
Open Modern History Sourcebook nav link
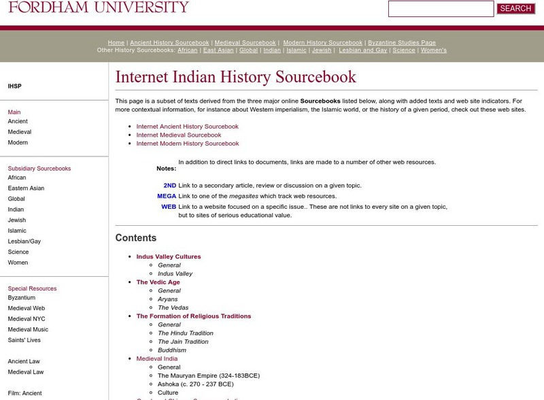322,42
